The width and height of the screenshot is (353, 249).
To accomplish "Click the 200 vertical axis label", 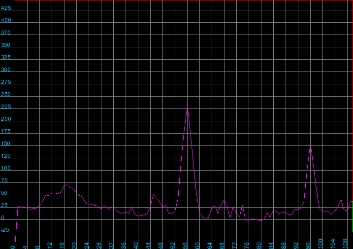I will (6, 119).
